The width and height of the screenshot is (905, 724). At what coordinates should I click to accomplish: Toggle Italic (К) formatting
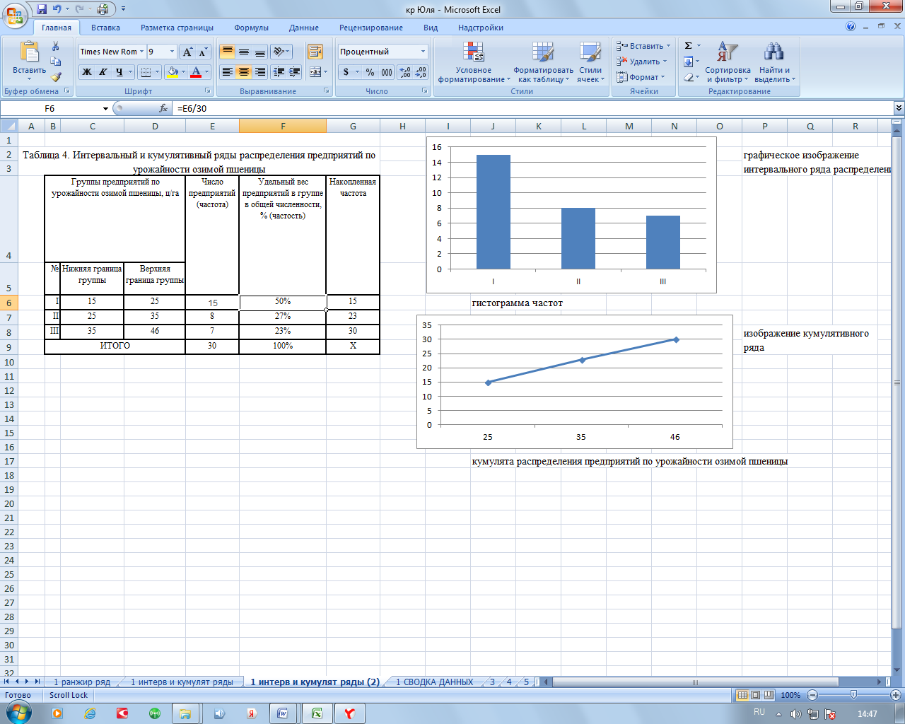103,72
